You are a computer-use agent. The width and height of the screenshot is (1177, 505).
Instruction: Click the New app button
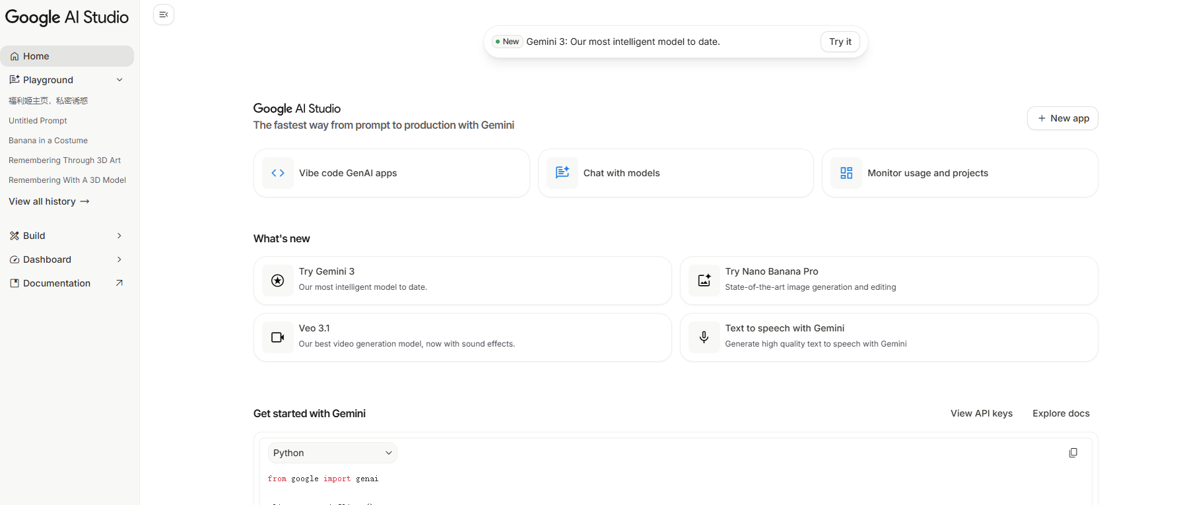coord(1062,118)
